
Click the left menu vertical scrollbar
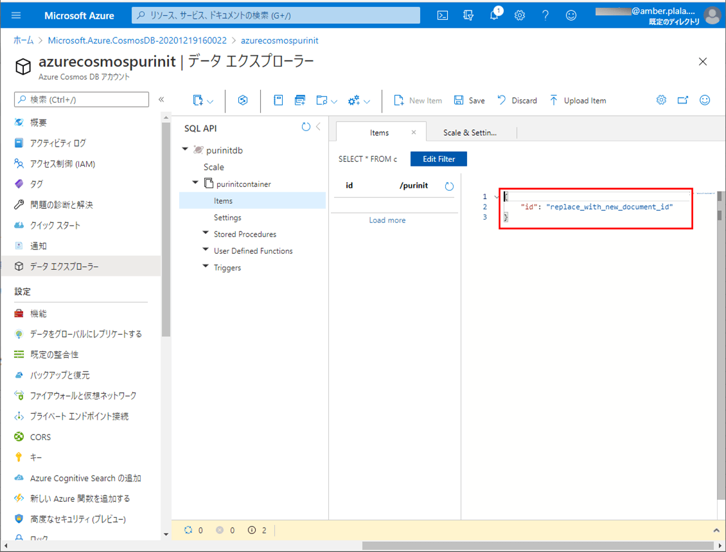(166, 229)
